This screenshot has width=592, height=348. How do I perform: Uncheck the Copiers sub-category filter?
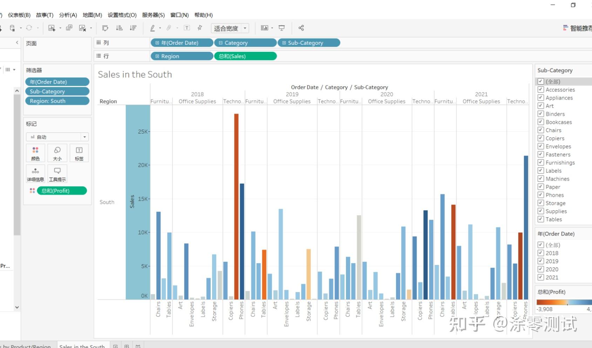click(x=541, y=138)
